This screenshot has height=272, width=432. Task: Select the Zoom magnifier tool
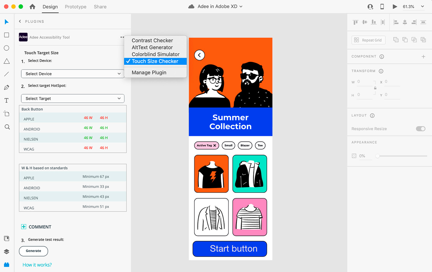click(x=7, y=127)
